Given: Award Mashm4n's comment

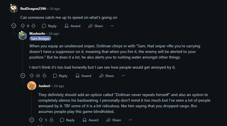Looking at the screenshot, I should point(83,76).
